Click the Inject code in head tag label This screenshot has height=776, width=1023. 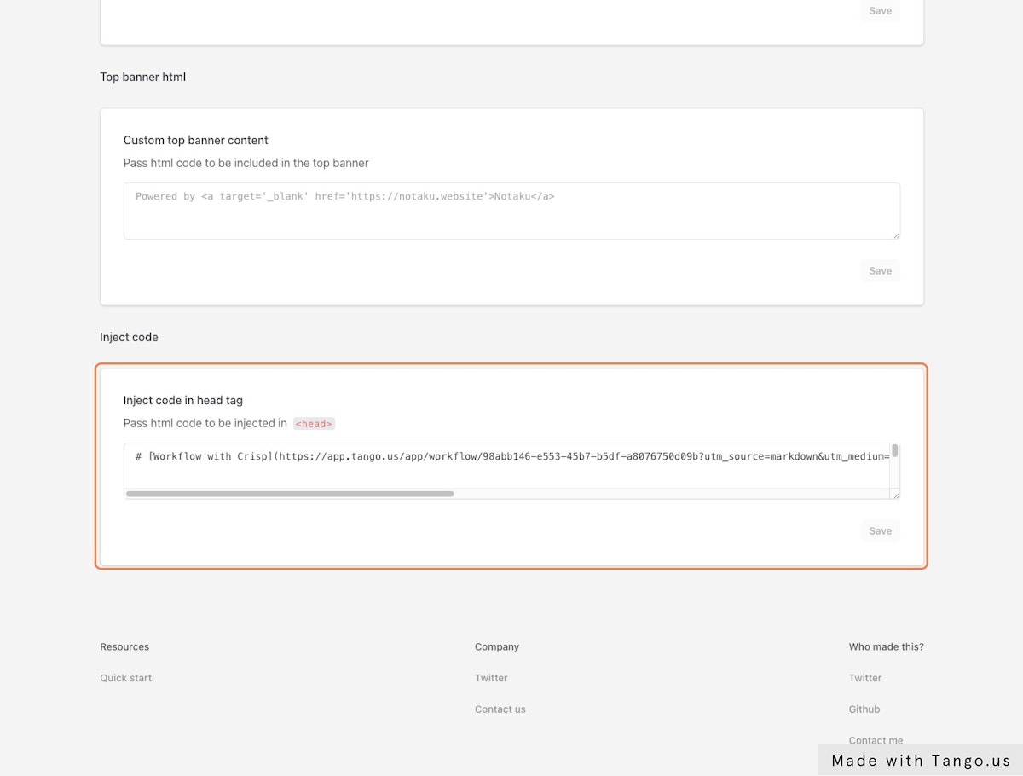pos(183,400)
